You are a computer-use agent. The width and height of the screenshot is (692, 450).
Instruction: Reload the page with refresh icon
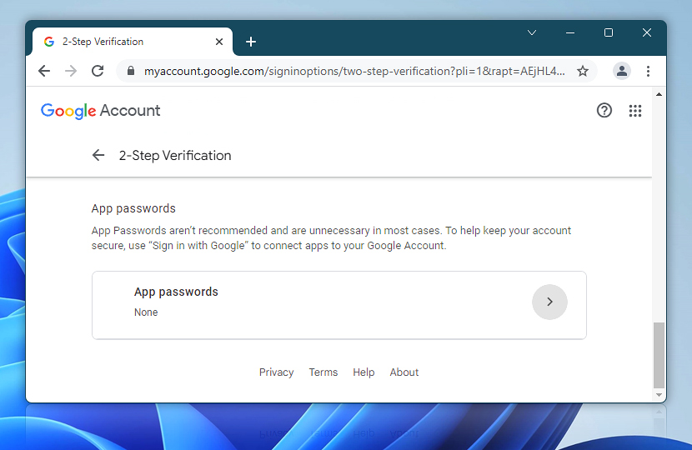click(x=98, y=71)
